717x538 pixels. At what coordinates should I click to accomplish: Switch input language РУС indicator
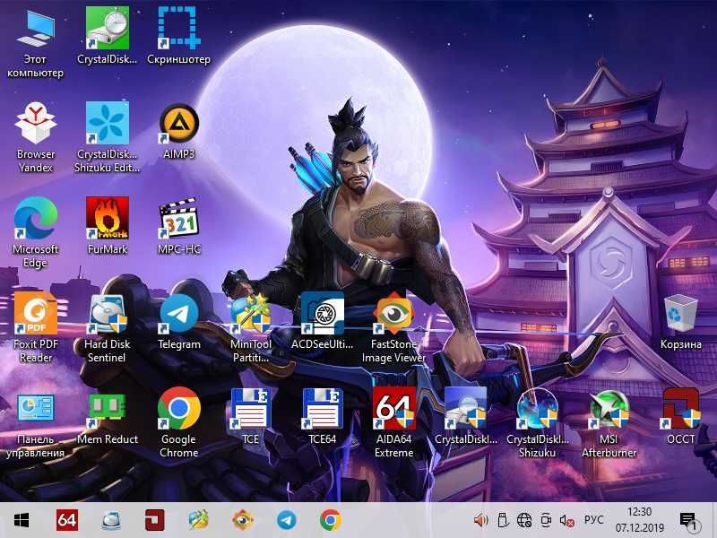point(593,520)
